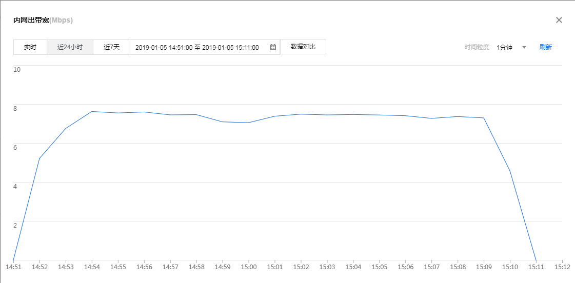This screenshot has height=283, width=575.
Task: Open the 1分钟 granularity dropdown
Action: tap(505, 47)
